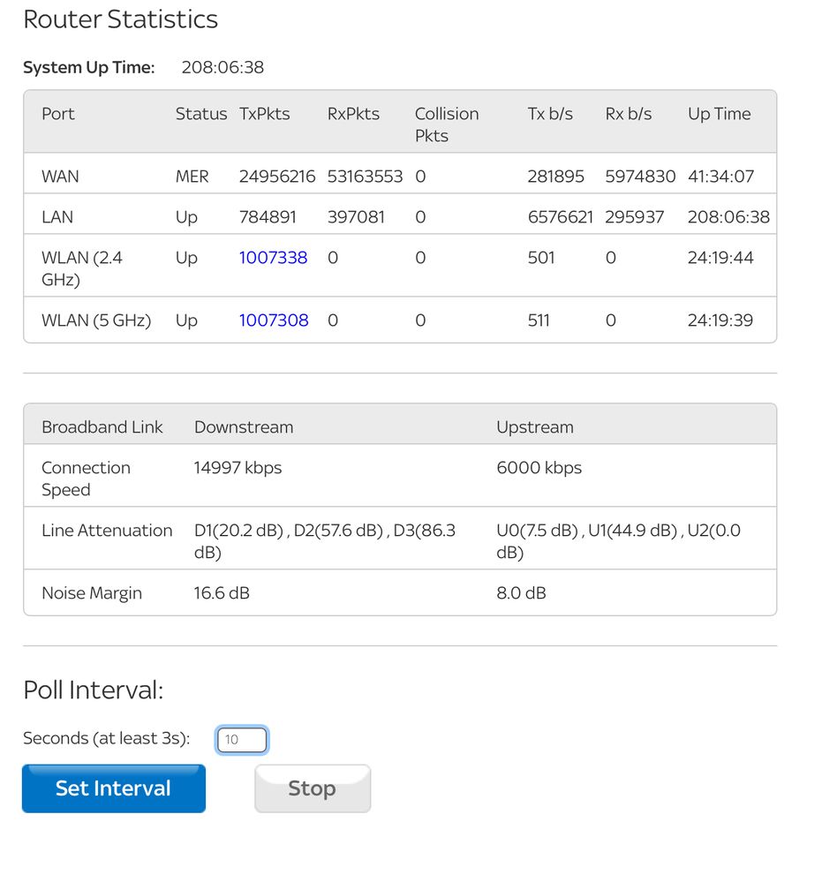Click the Router Statistics heading
The image size is (837, 882).
tap(120, 19)
